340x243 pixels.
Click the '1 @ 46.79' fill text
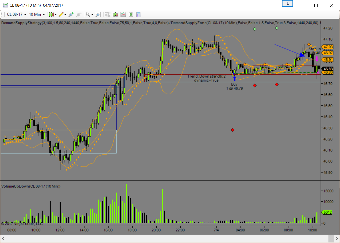coord(234,88)
